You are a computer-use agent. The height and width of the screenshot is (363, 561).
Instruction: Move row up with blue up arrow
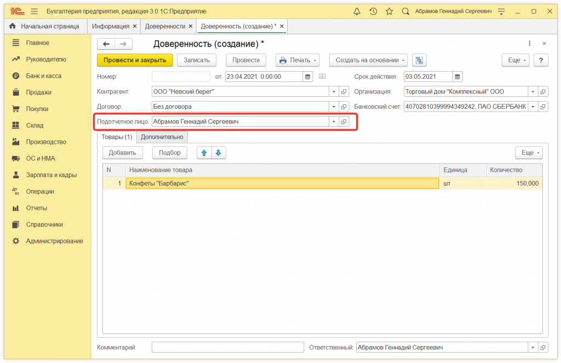[204, 153]
